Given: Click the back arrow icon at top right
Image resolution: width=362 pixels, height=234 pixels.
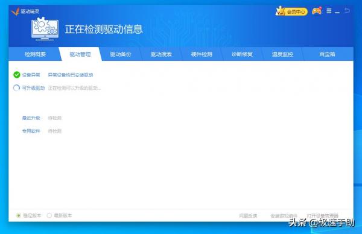Looking at the screenshot, I should pos(347,10).
